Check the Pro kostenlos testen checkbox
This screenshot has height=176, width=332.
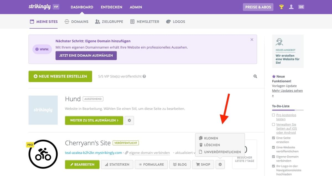[x=274, y=115]
